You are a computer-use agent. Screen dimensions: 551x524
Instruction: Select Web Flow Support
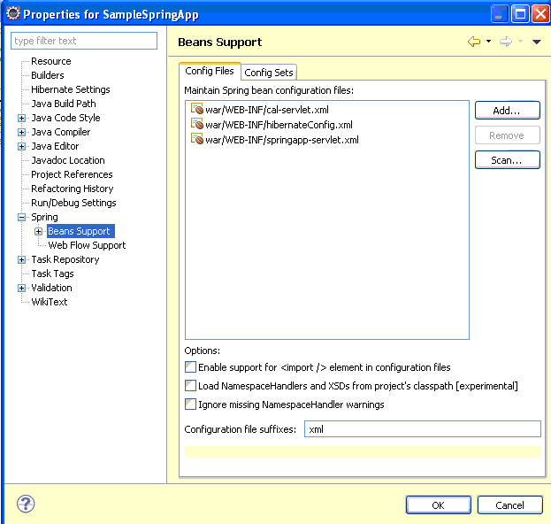[87, 245]
